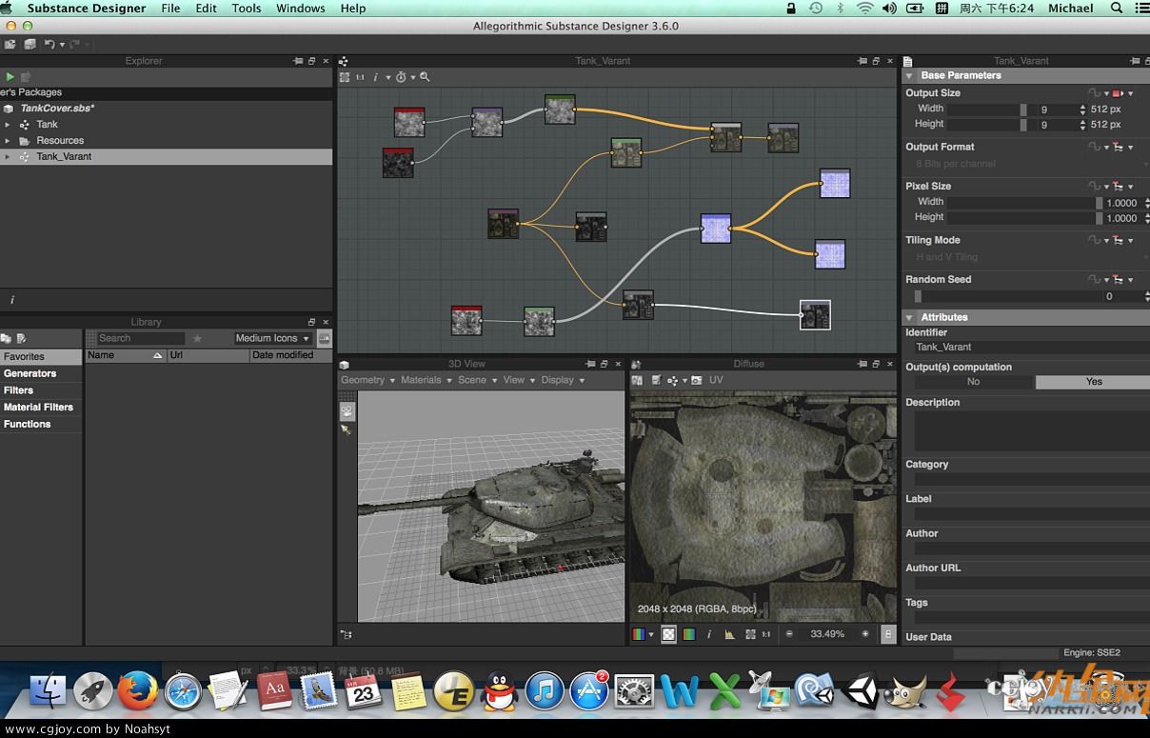This screenshot has height=738, width=1150.
Task: Click the info icon in Diffuse bottom bar
Action: [709, 634]
